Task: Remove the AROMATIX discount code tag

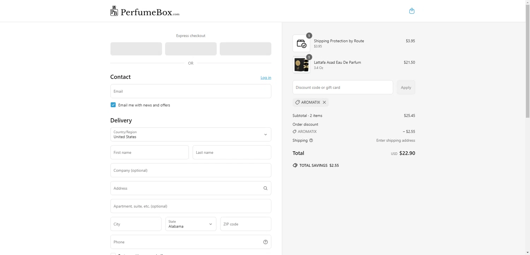Action: [324, 102]
